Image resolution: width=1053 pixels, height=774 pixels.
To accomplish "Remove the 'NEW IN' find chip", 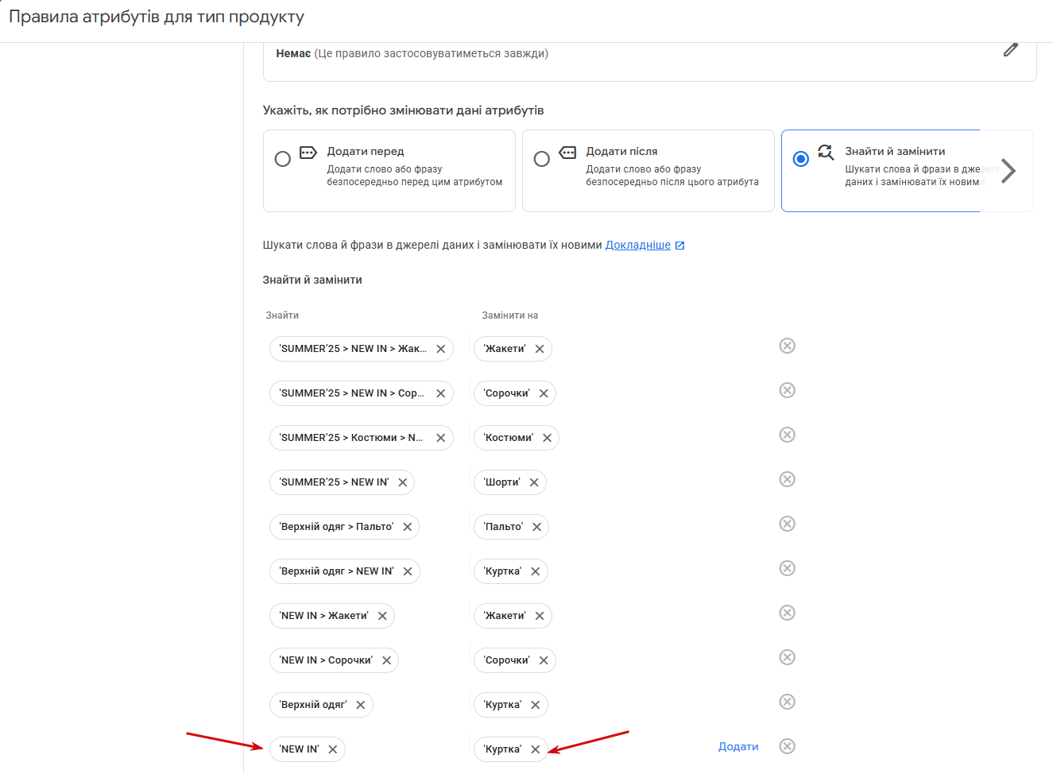I will [x=332, y=749].
